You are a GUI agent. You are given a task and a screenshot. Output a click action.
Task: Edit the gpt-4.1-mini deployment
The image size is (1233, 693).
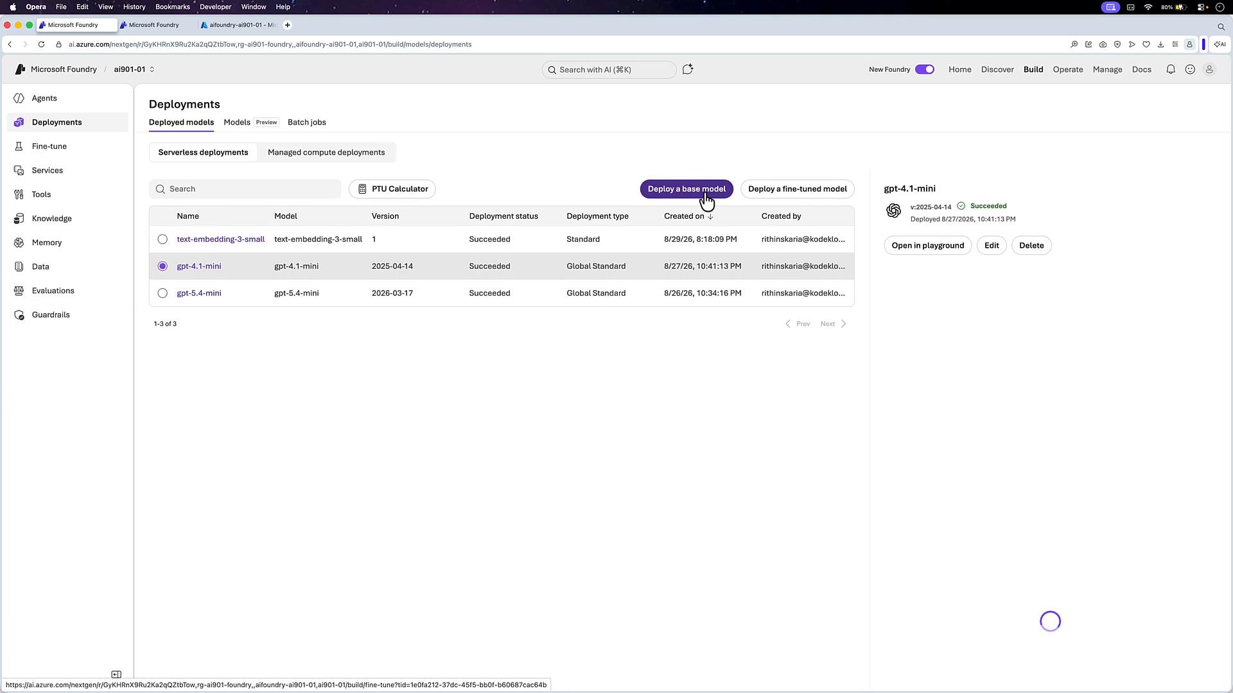[x=992, y=246]
